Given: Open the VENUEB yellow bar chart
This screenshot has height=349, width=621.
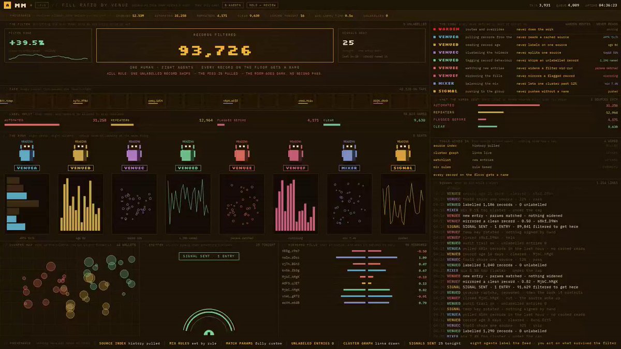Looking at the screenshot, I should [x=80, y=203].
